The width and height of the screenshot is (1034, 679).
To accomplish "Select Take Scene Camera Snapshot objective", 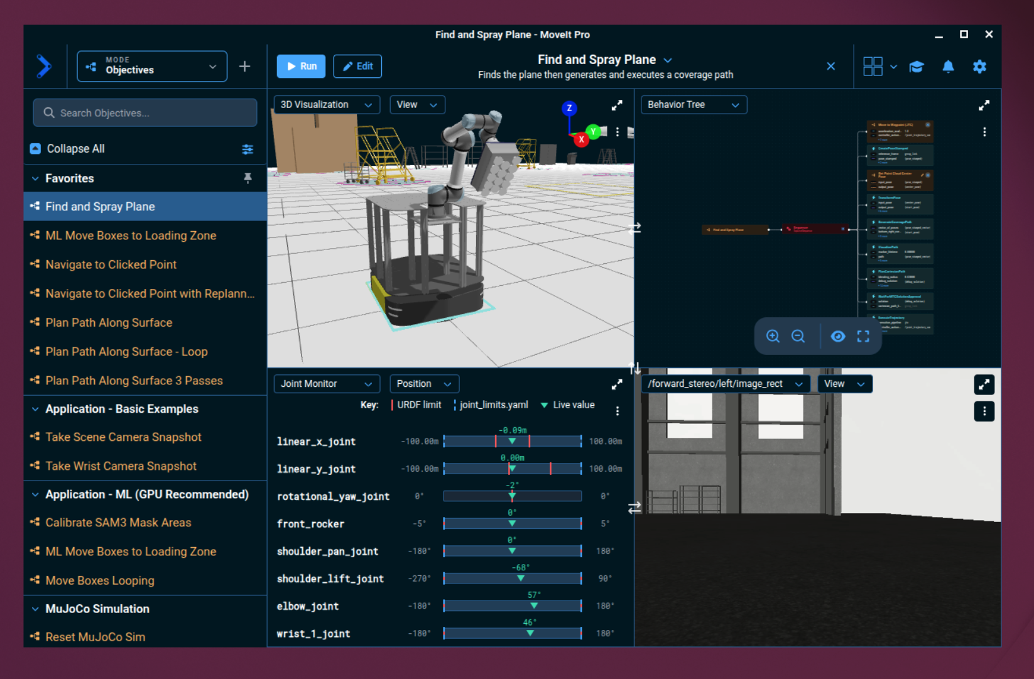I will coord(145,437).
